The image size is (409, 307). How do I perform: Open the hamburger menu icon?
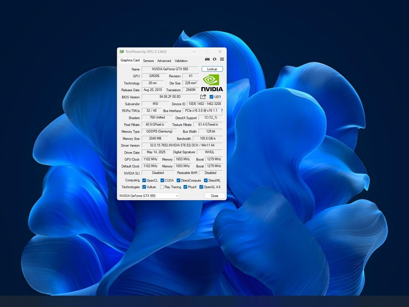click(222, 59)
